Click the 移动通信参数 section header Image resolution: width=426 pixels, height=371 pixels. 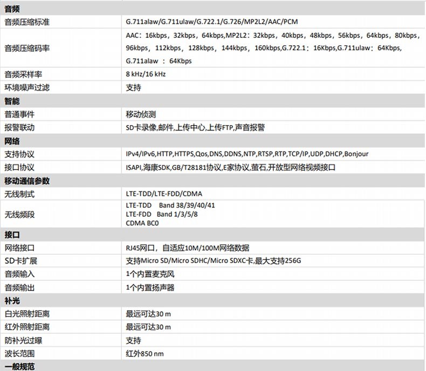point(27,181)
